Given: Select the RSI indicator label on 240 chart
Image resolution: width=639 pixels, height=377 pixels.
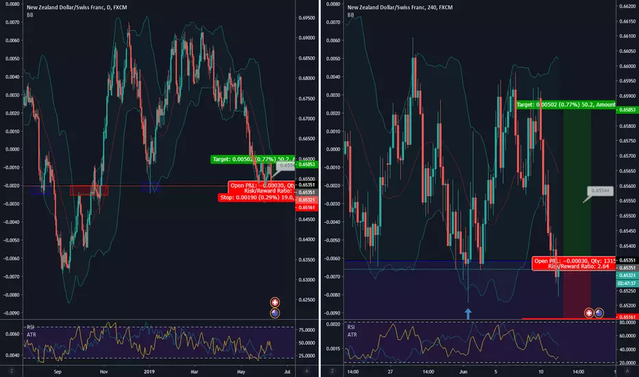Looking at the screenshot, I should pos(351,327).
